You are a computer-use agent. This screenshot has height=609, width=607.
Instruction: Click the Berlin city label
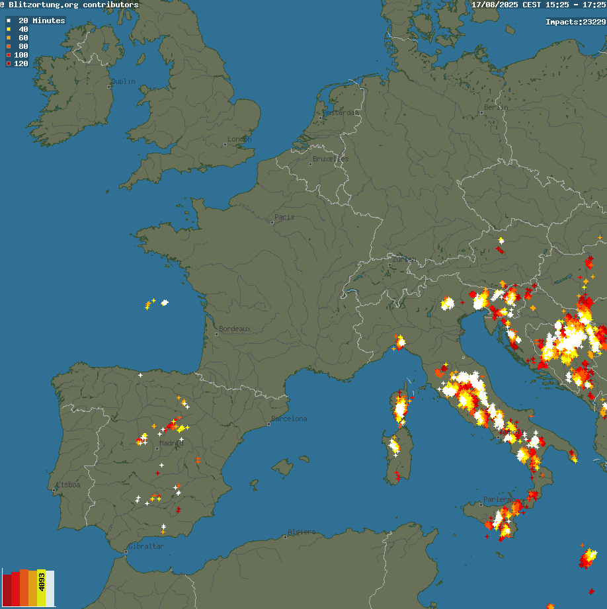point(496,107)
